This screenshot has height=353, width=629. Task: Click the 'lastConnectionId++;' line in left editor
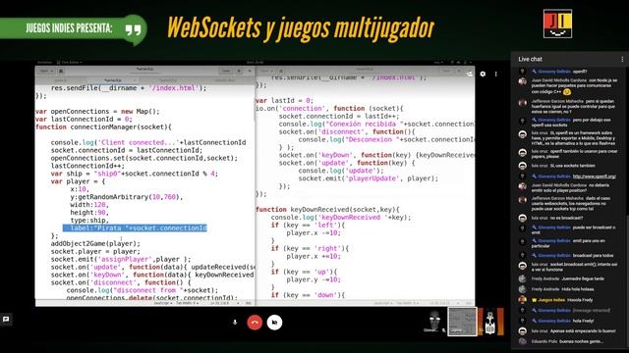click(x=87, y=166)
